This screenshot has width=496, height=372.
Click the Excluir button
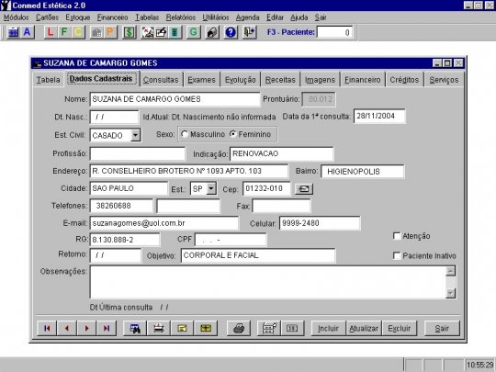tap(400, 328)
